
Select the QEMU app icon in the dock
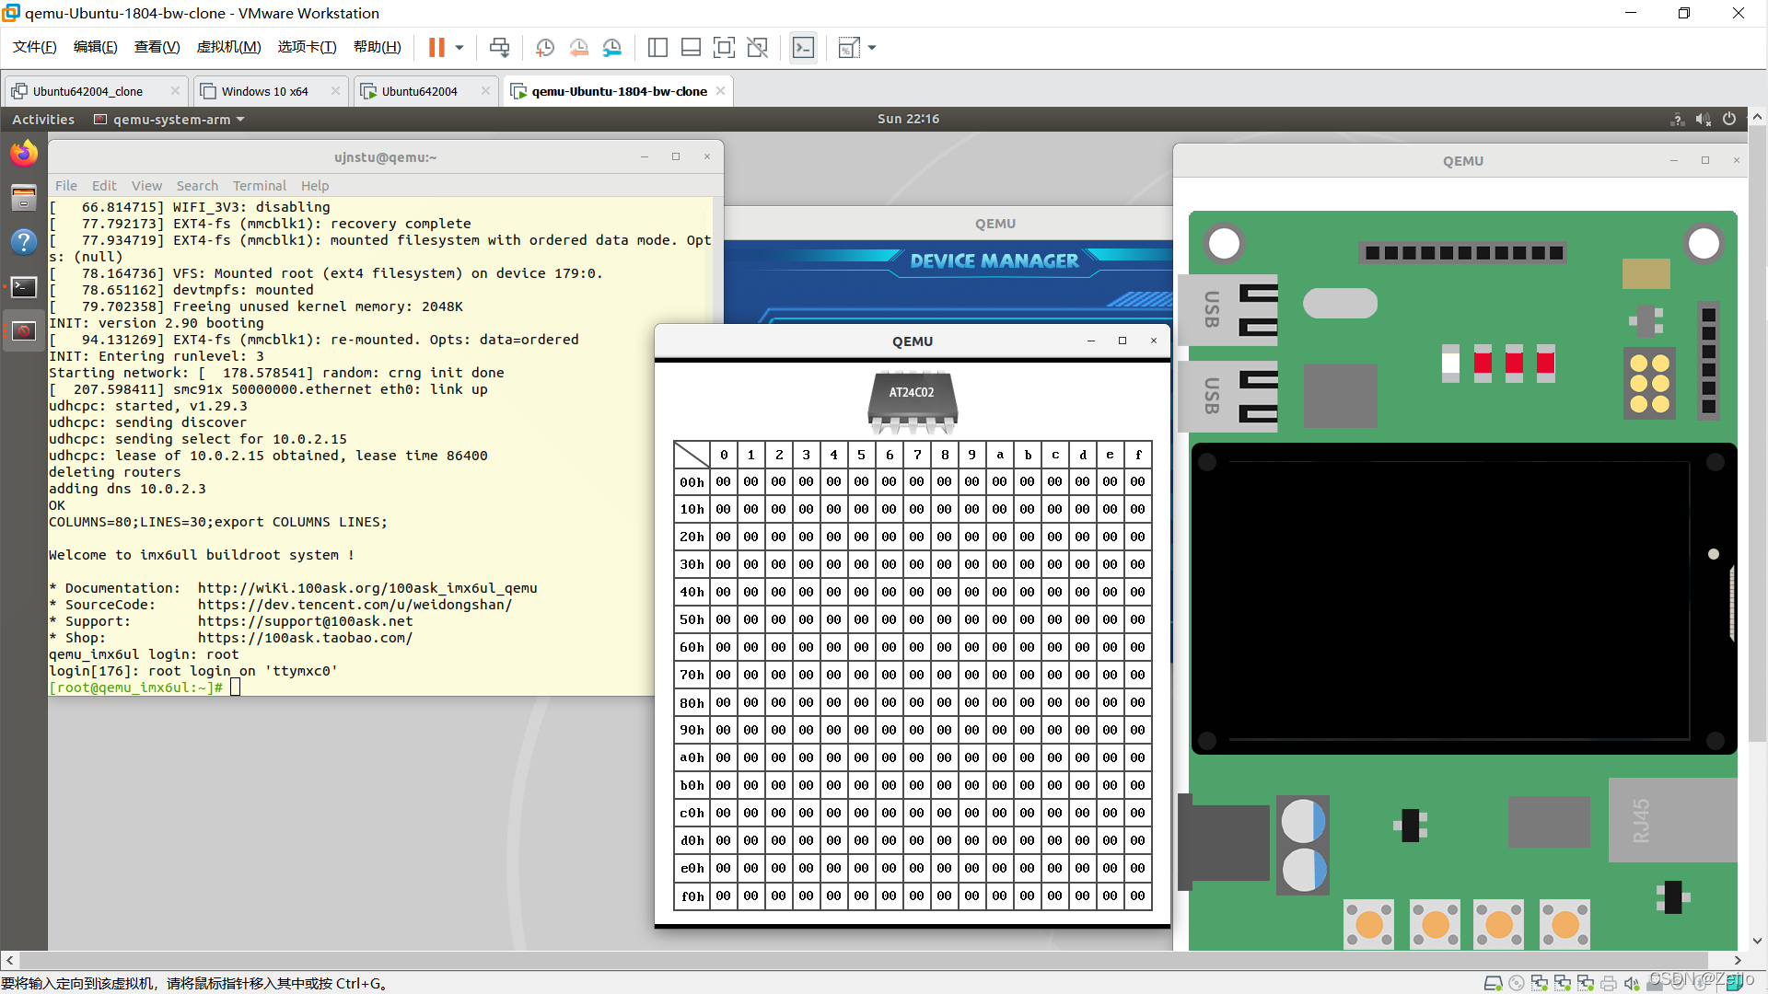coord(24,331)
